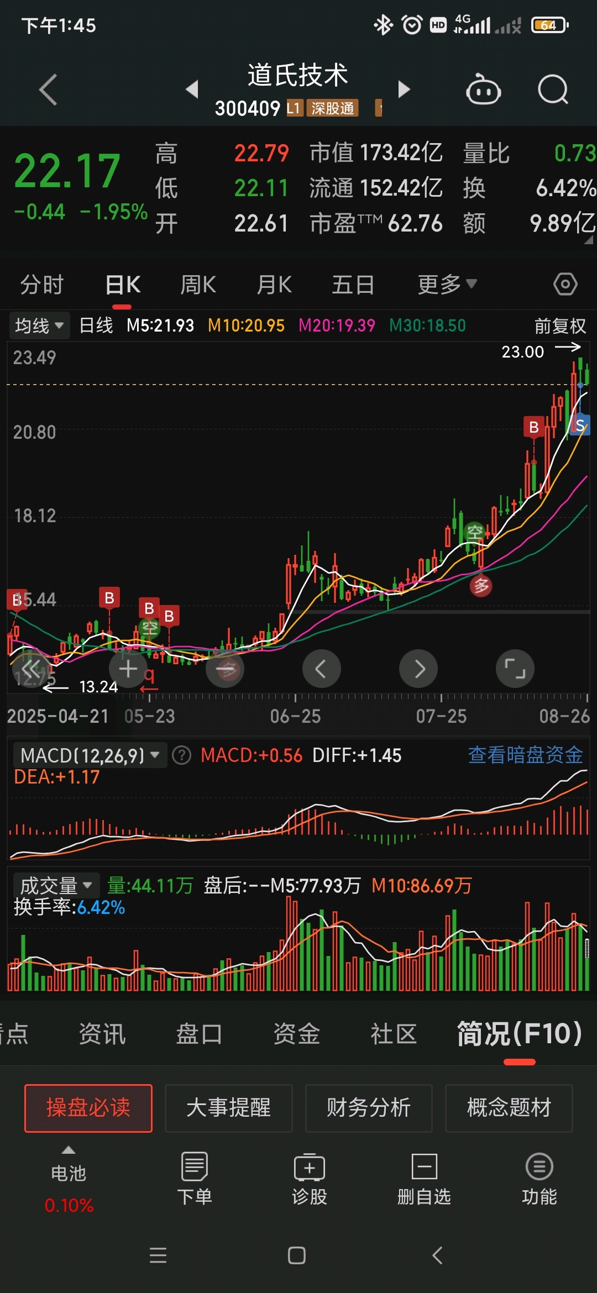The width and height of the screenshot is (597, 1293).
Task: Tap the 道氏技术 stock title
Action: 297,75
